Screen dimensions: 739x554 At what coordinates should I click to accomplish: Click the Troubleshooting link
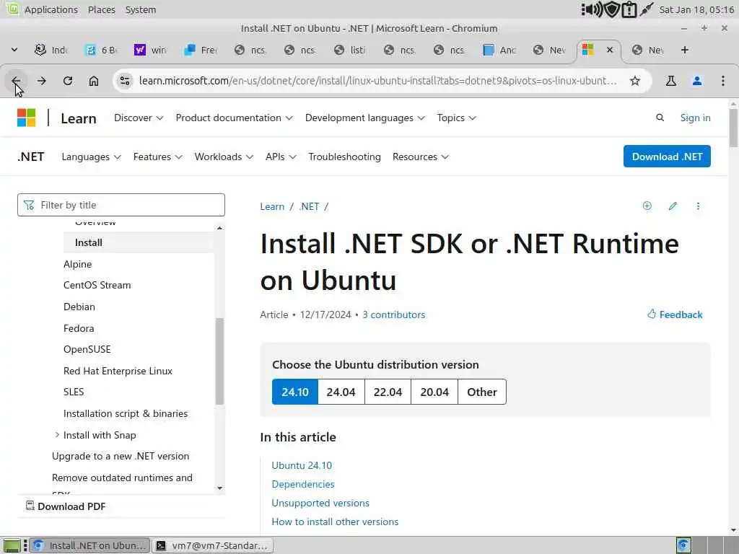pos(344,157)
